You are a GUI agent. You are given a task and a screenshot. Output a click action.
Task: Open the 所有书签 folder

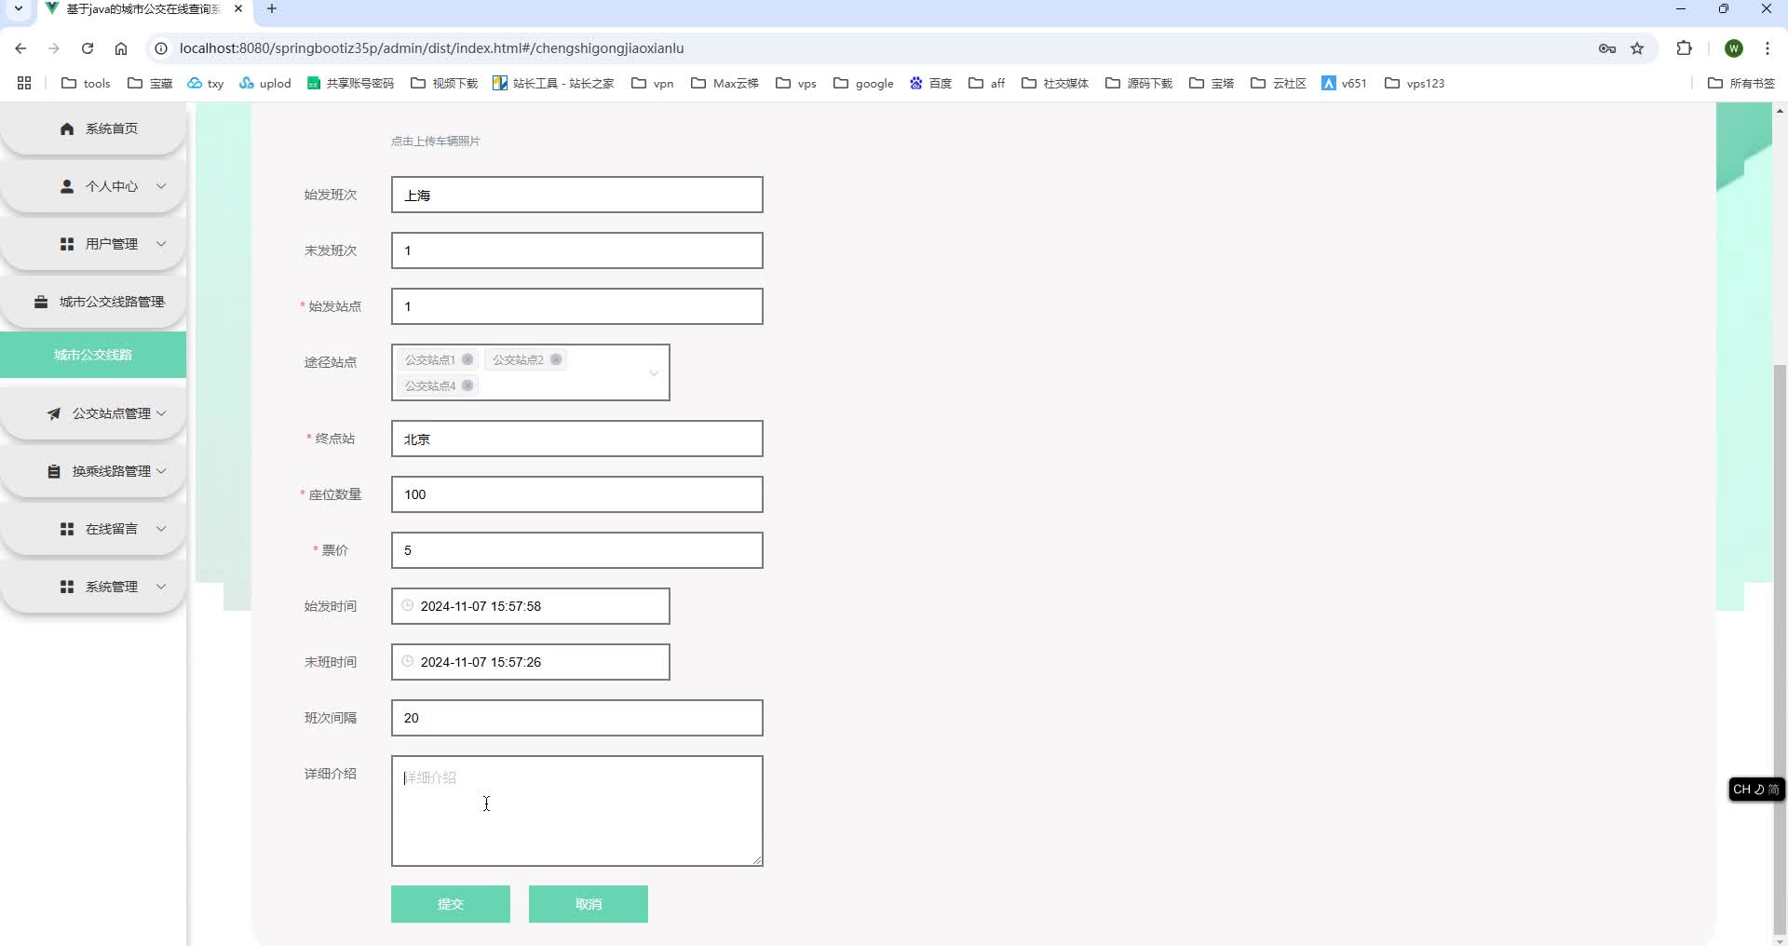pyautogui.click(x=1741, y=83)
